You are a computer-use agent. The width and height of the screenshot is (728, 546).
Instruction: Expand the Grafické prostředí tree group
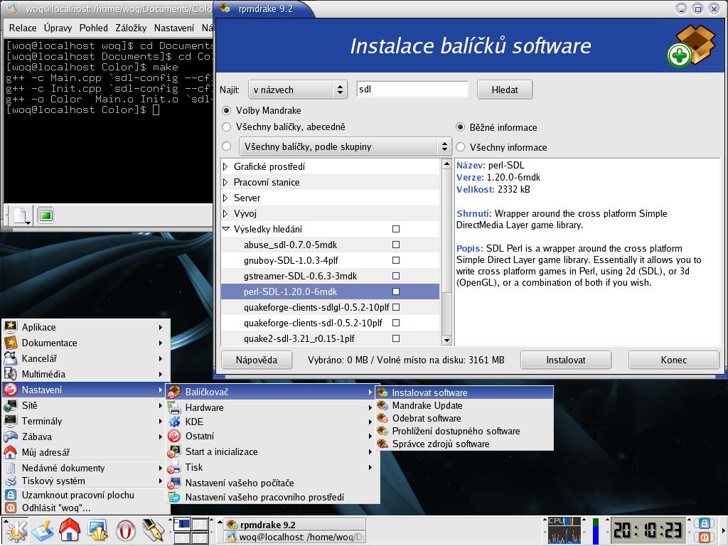pyautogui.click(x=225, y=166)
